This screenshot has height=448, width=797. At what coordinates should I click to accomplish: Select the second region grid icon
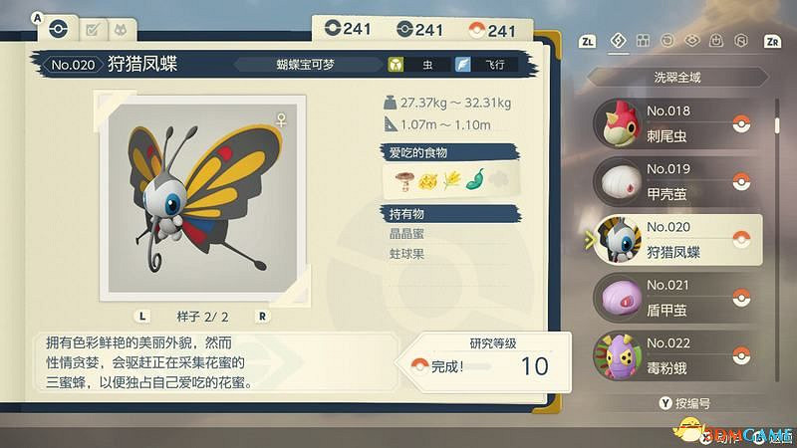coord(643,40)
